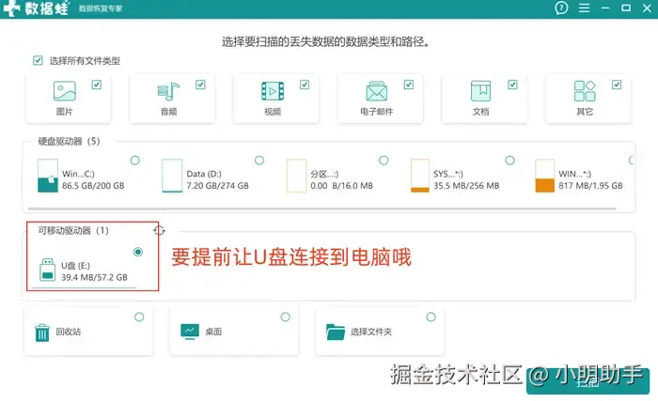The image size is (658, 401).
Task: Open the help question mark icon
Action: click(561, 8)
